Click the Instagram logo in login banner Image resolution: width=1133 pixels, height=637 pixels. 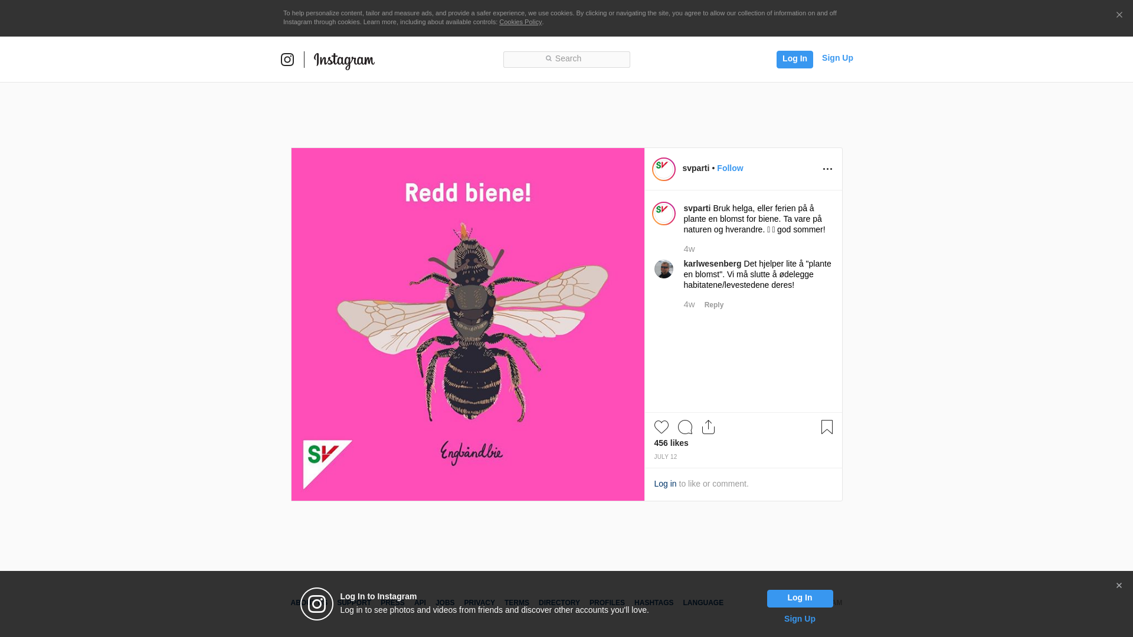(x=317, y=604)
